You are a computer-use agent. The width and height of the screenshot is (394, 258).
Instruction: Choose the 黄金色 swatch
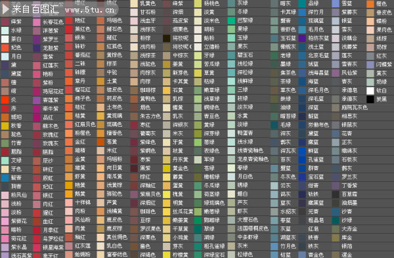[x=166, y=168]
